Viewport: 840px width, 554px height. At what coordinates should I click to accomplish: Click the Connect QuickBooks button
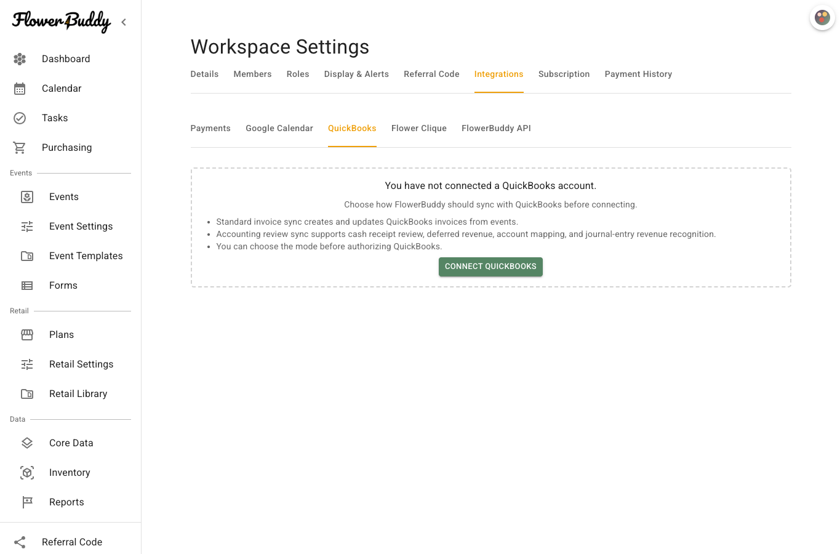(x=490, y=267)
